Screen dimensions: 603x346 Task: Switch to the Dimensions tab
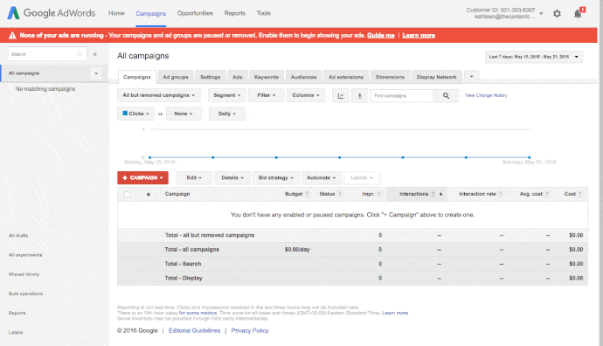tap(390, 77)
